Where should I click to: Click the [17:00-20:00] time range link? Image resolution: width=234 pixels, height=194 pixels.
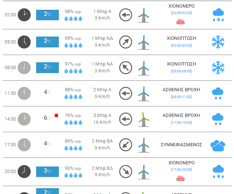click(x=181, y=169)
